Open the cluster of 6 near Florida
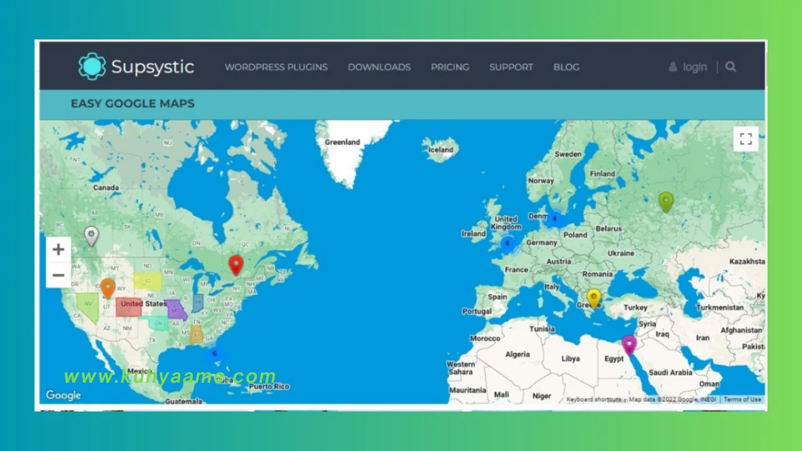 214,353
